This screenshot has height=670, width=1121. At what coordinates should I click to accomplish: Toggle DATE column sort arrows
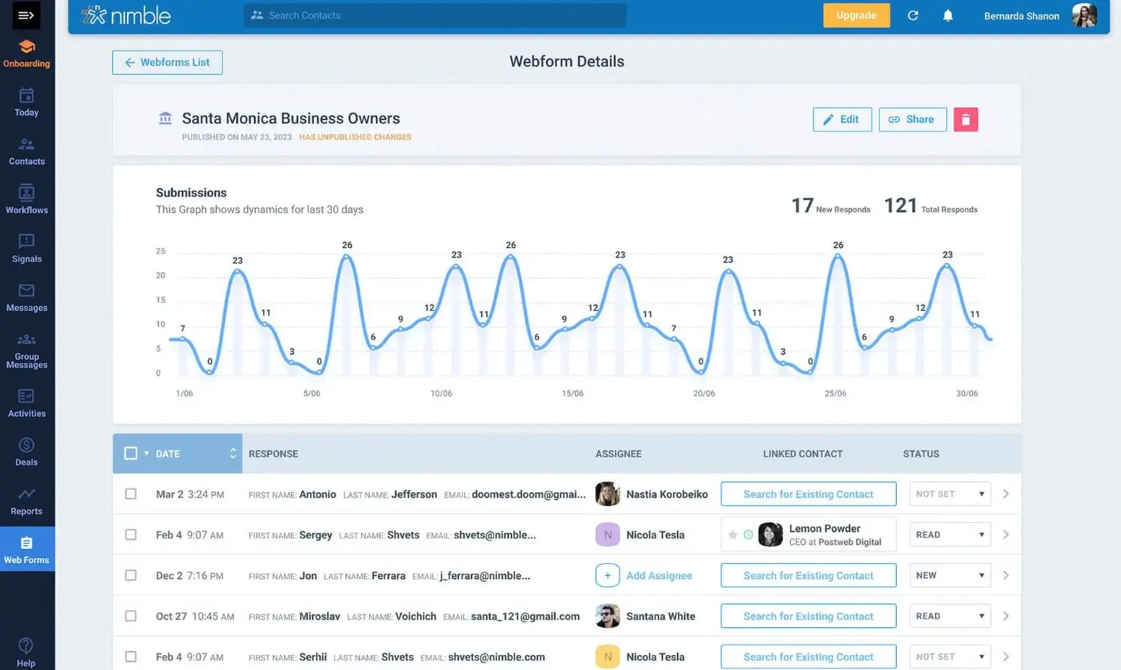(233, 453)
